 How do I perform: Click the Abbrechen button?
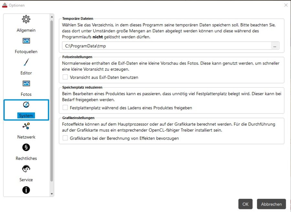[x=271, y=204]
